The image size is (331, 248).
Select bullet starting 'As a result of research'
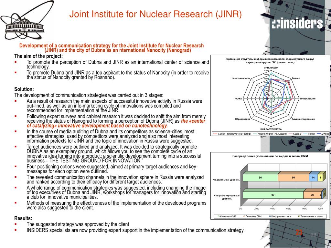click(x=114, y=106)
